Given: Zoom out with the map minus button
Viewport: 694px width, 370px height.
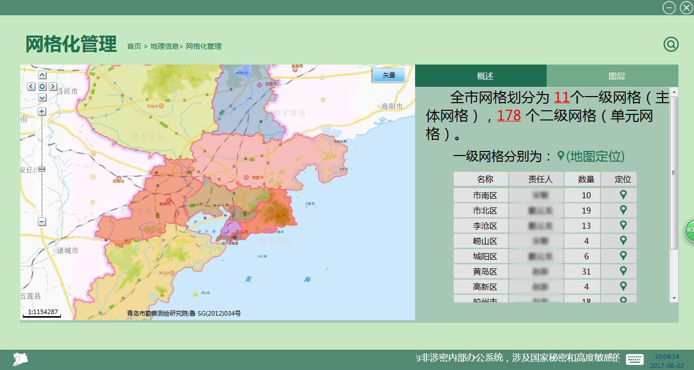Looking at the screenshot, I should click(x=42, y=222).
